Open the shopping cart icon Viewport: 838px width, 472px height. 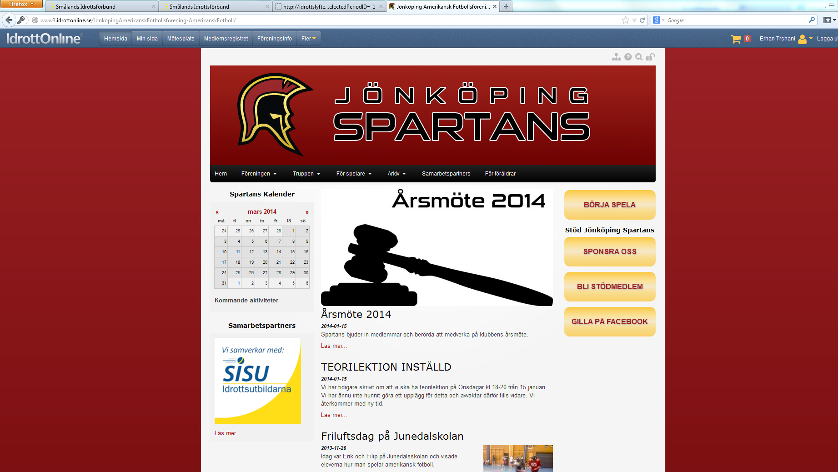pyautogui.click(x=736, y=39)
